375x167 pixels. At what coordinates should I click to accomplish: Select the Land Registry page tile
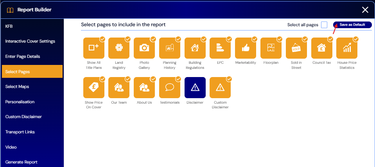(119, 48)
